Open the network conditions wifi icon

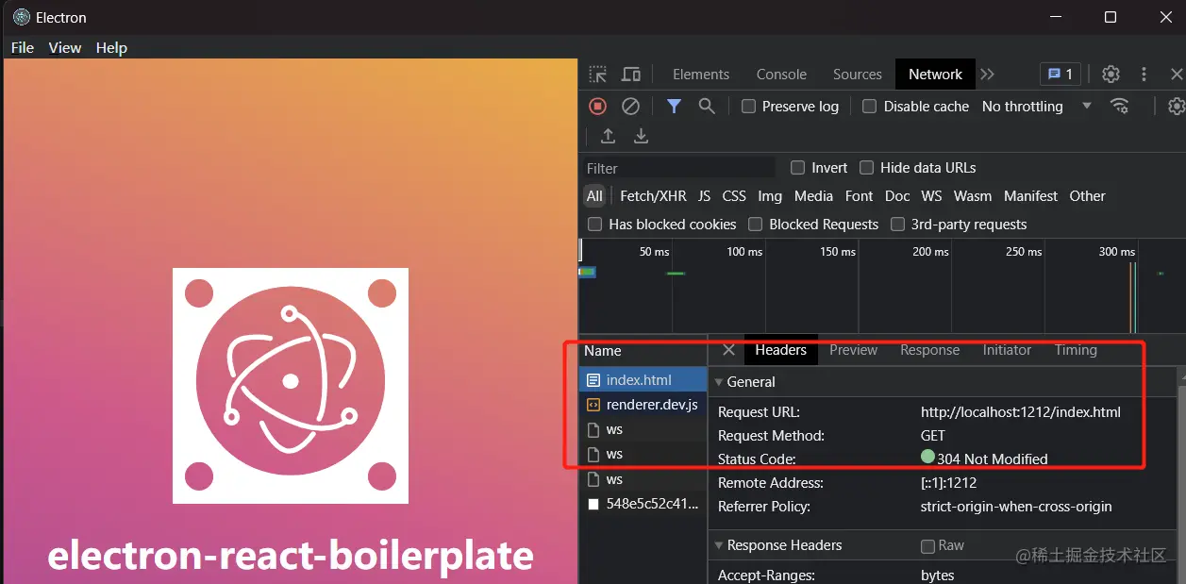[1120, 106]
